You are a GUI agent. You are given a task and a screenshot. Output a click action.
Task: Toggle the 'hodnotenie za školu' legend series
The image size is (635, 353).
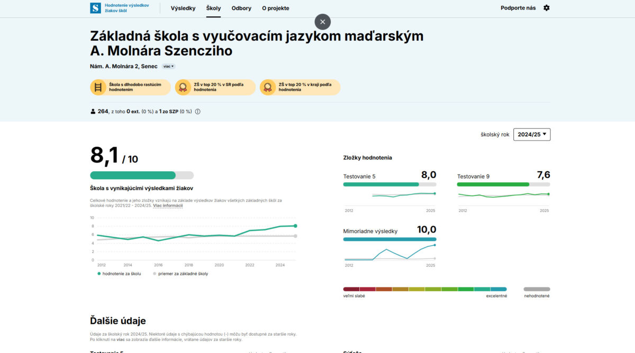(x=119, y=274)
